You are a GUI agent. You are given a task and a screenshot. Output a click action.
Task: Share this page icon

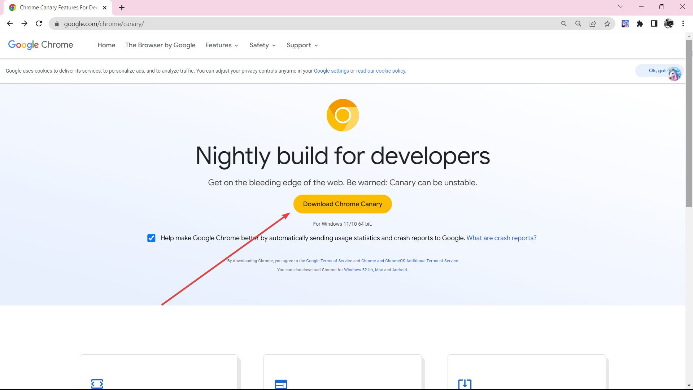[593, 24]
